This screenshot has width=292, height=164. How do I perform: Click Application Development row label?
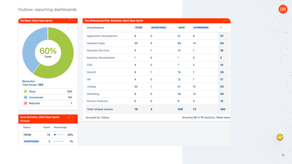pyautogui.click(x=102, y=36)
